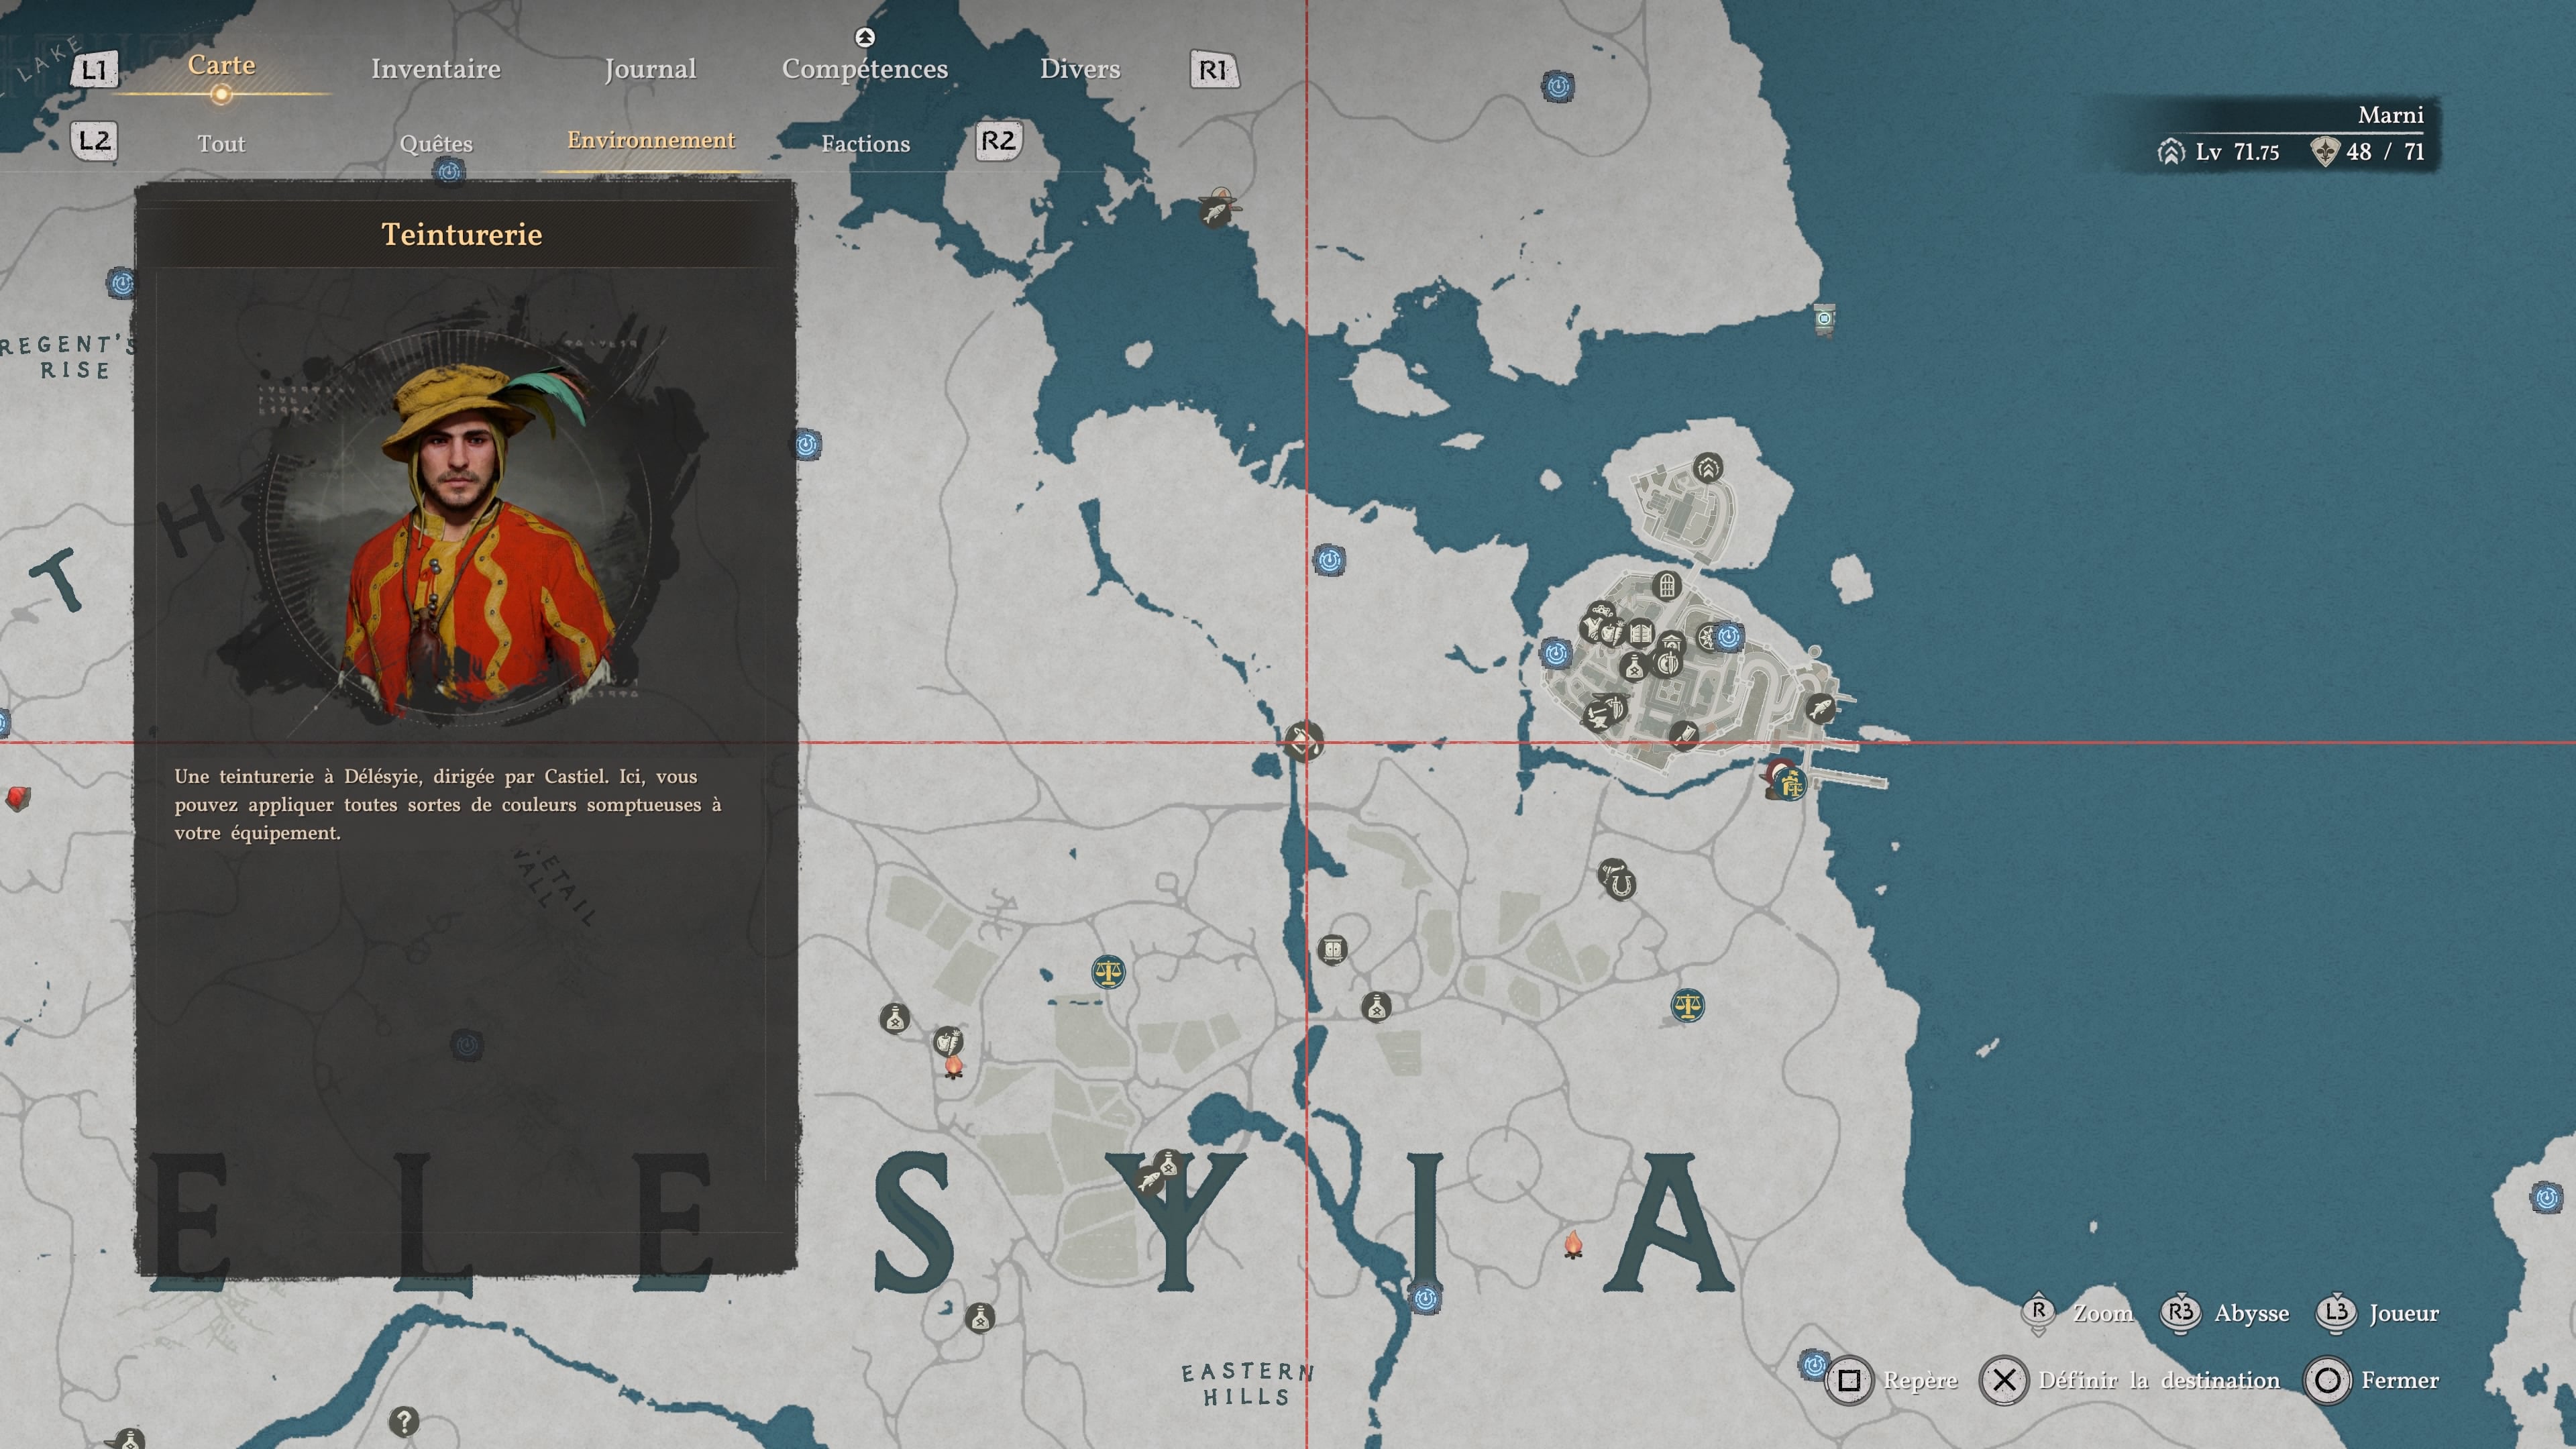Select the tower marker on the northeast coast
This screenshot has height=1449, width=2576.
click(x=1824, y=319)
